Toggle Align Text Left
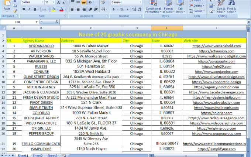The width and height of the screenshot is (251, 157). click(x=72, y=9)
